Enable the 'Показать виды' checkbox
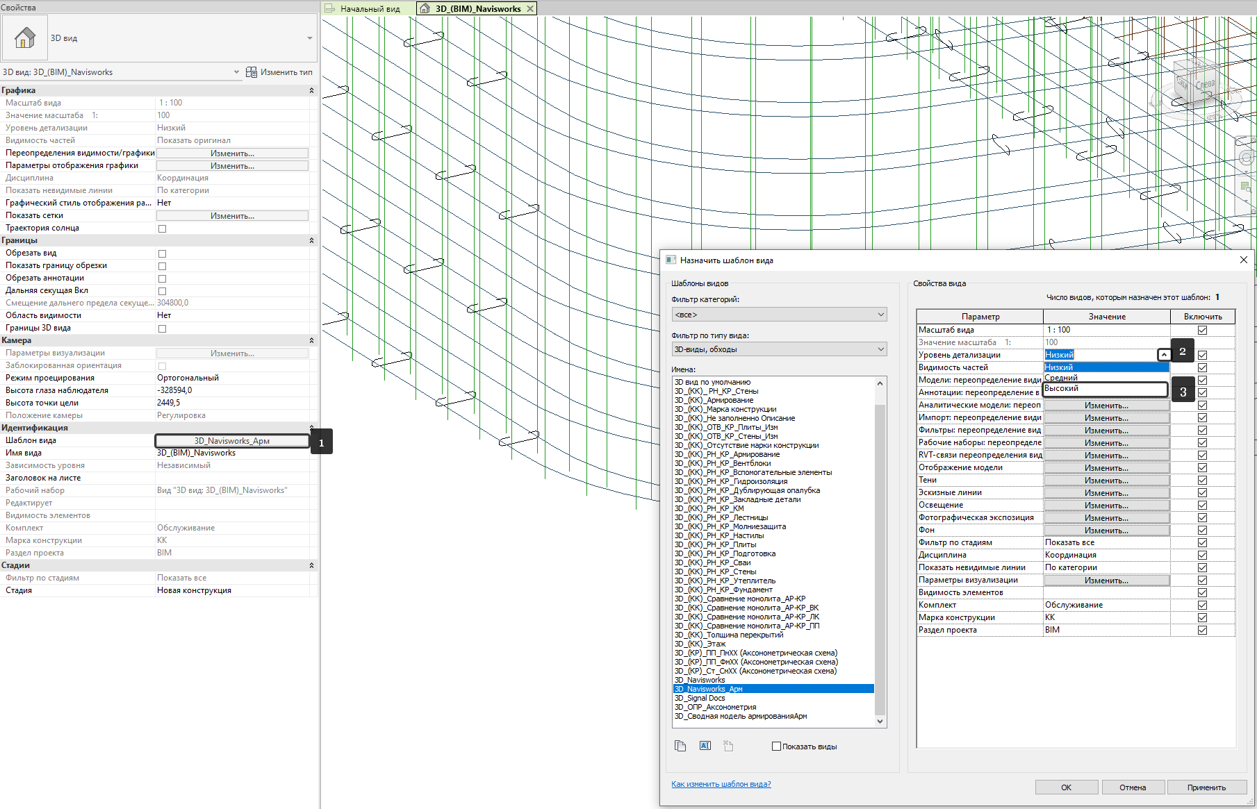 click(x=776, y=747)
